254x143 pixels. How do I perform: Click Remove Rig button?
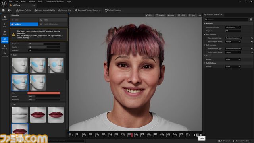(64, 10)
